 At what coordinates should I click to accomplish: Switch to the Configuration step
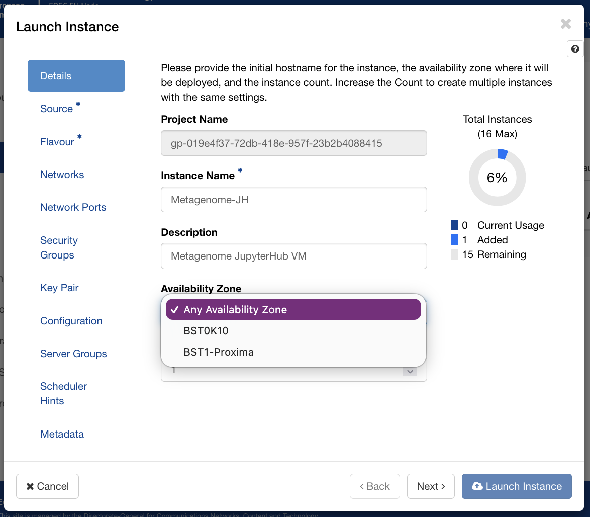coord(71,321)
